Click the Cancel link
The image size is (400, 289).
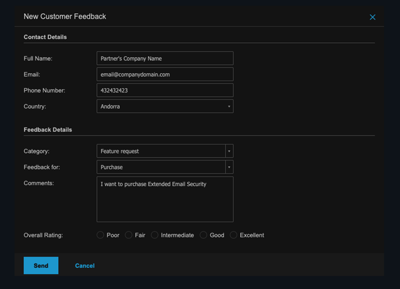(x=84, y=266)
